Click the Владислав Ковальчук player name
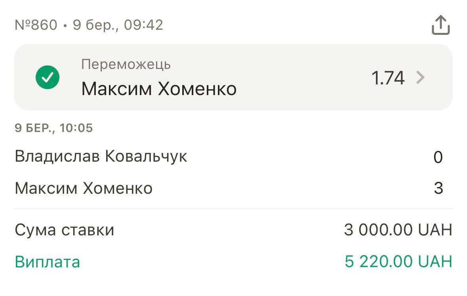 point(101,157)
